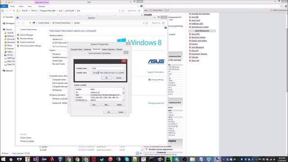Open NetBeans IDE link in browser

click(x=197, y=24)
